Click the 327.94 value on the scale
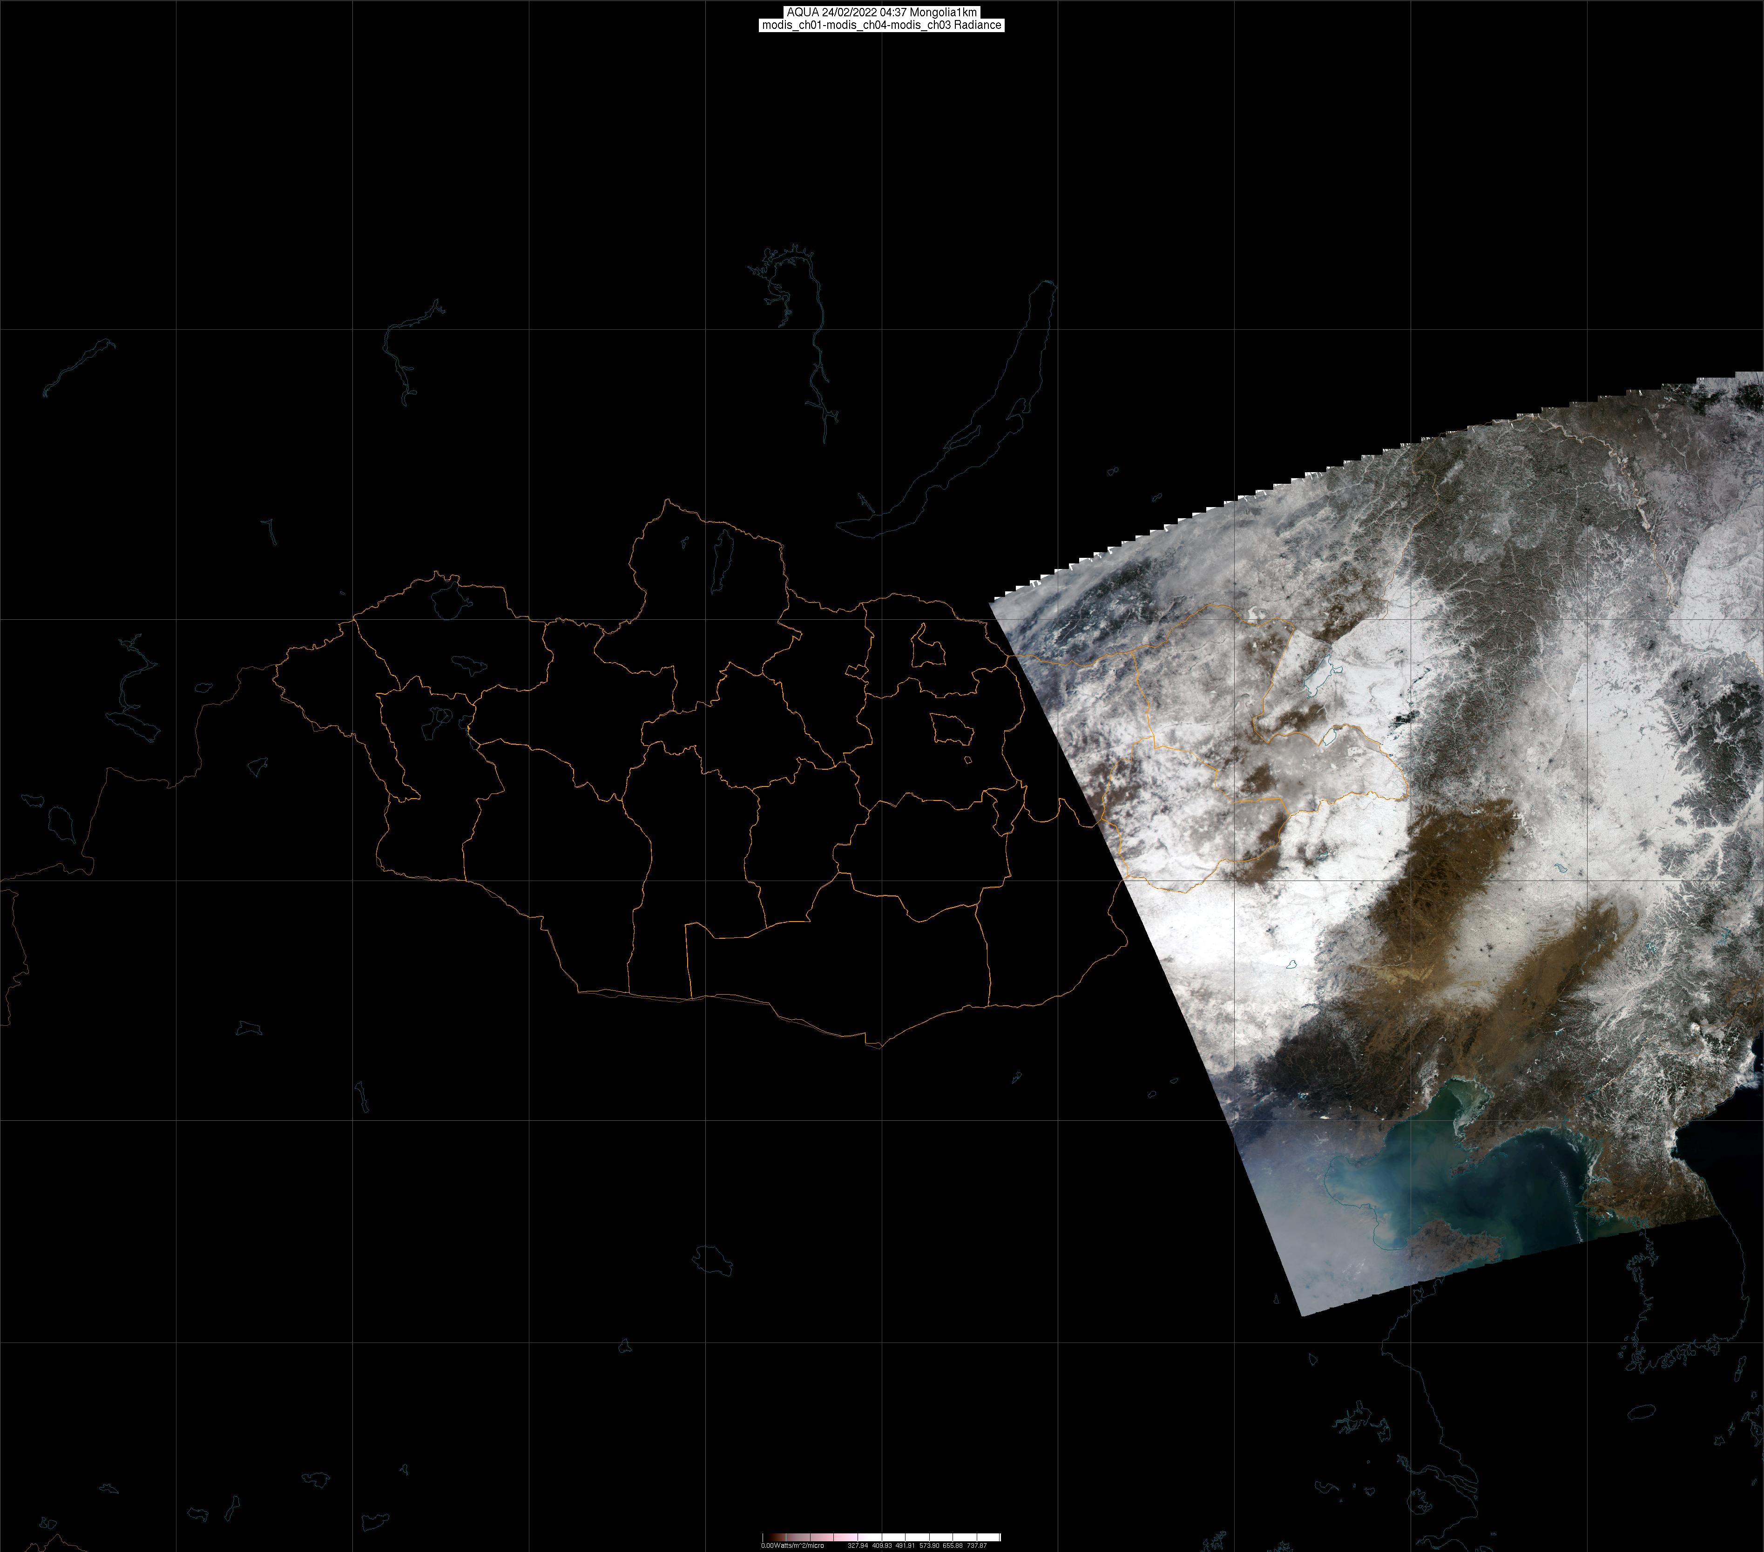This screenshot has height=1552, width=1764. click(x=857, y=1545)
